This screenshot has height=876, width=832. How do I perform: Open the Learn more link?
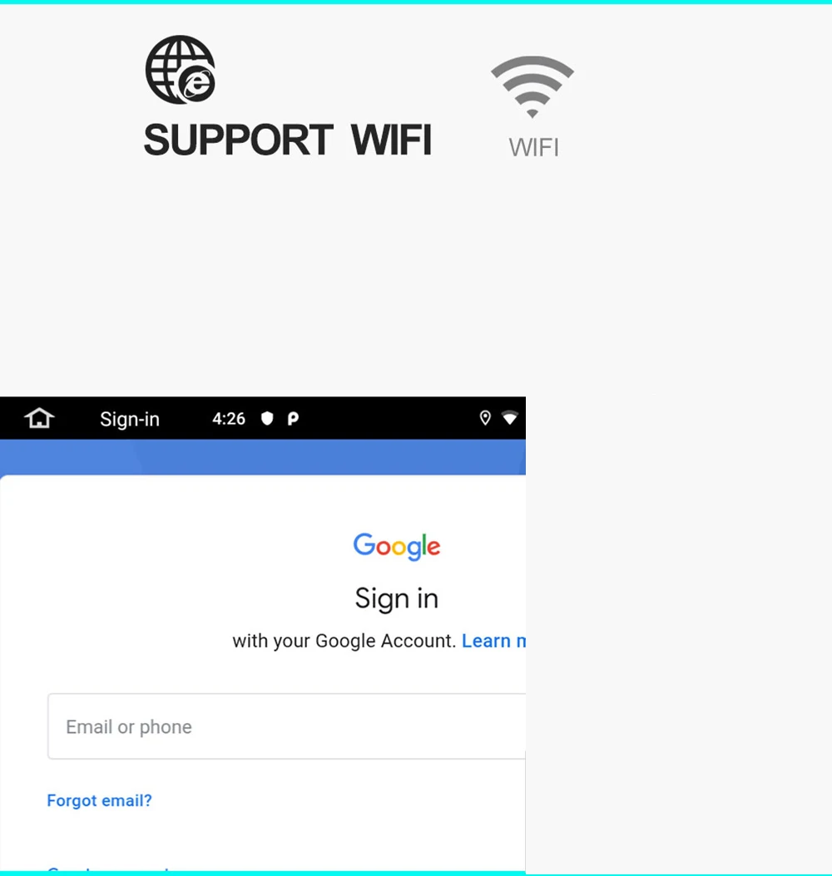tap(493, 641)
